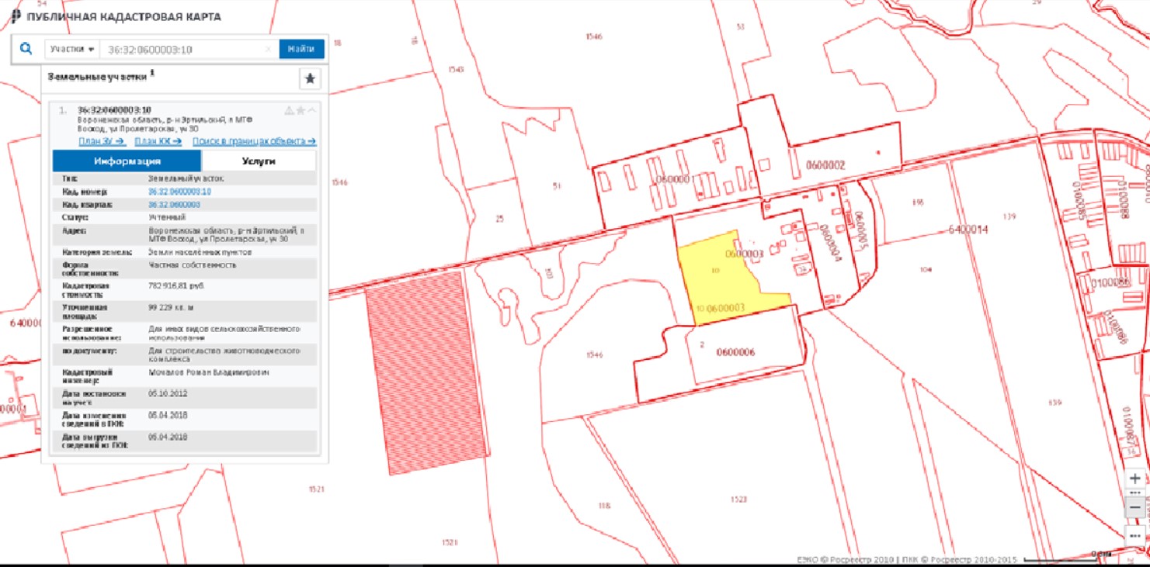The width and height of the screenshot is (1150, 567).
Task: Click the magnifier search icon
Action: pyautogui.click(x=26, y=49)
